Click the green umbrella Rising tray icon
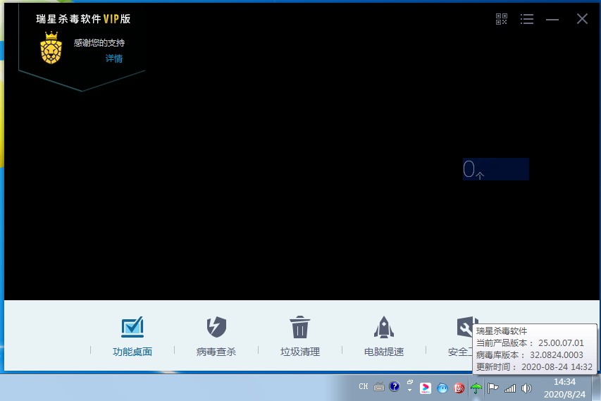The width and height of the screenshot is (601, 401). 476,388
